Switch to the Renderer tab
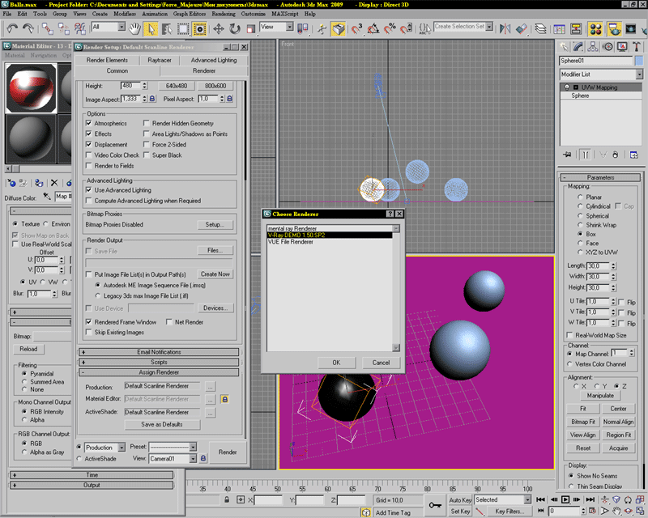Image resolution: width=648 pixels, height=518 pixels. coord(204,71)
